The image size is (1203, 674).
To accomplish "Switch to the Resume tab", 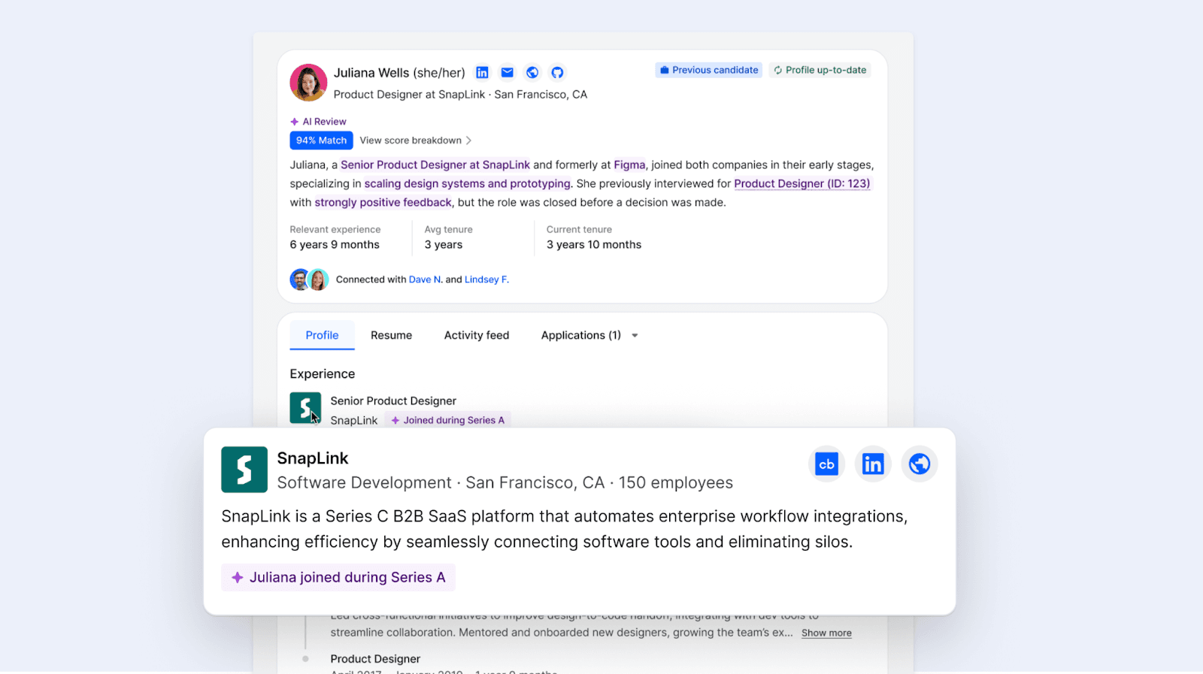I will [x=391, y=336].
